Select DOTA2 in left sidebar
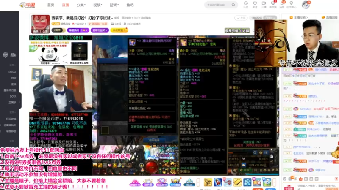The height and width of the screenshot is (190, 339). 12,72
